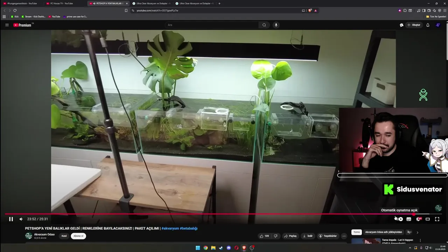Open Steam from the taskbar
Image resolution: width=448 pixels, height=252 pixels.
[221, 248]
